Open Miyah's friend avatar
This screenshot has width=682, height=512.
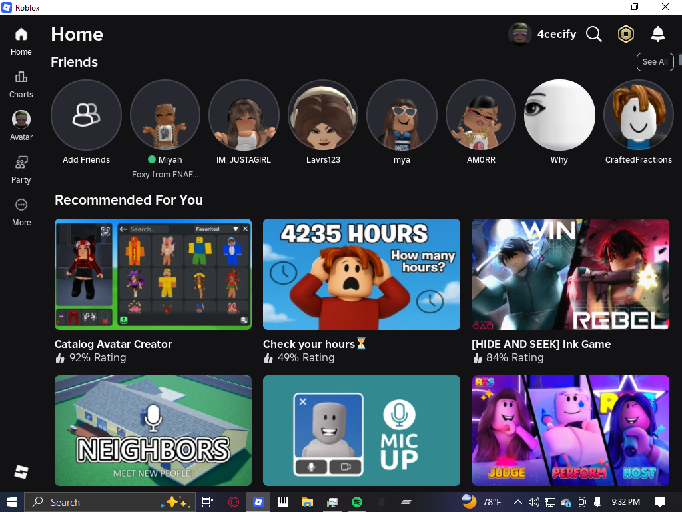165,115
